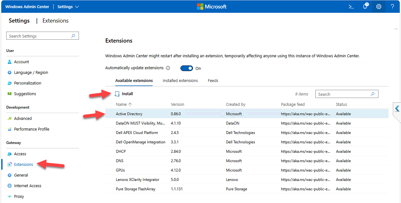401x203 pixels.
Task: Click the Microsoft logo
Action: click(x=212, y=7)
